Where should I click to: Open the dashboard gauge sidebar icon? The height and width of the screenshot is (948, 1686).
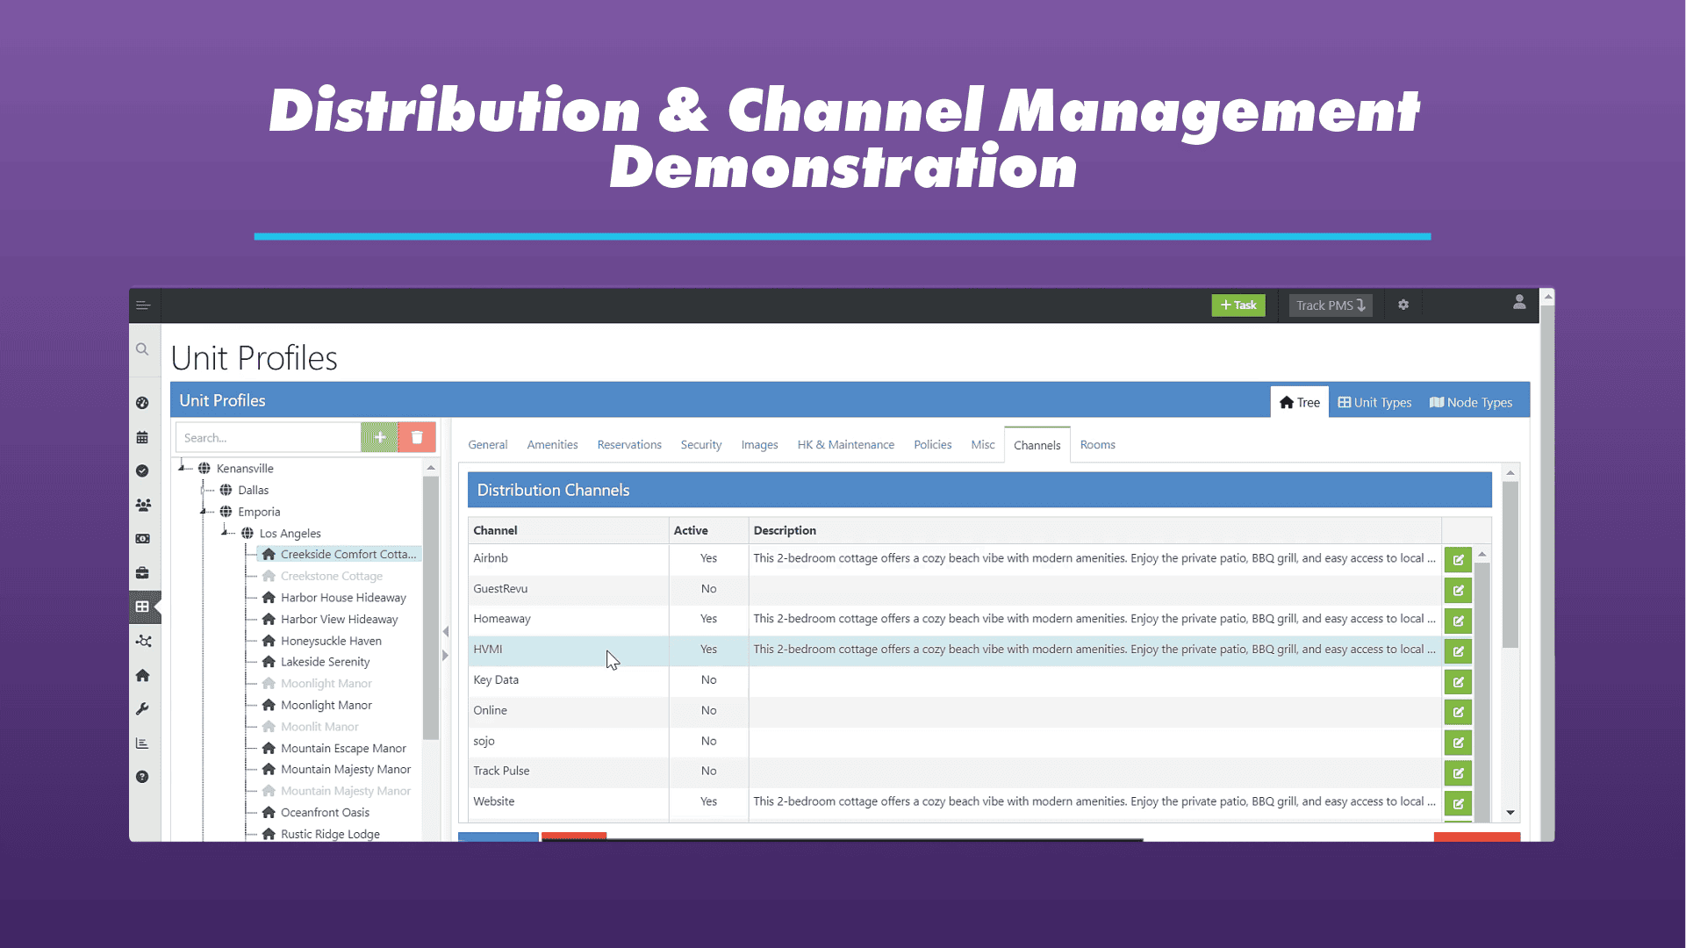coord(142,403)
